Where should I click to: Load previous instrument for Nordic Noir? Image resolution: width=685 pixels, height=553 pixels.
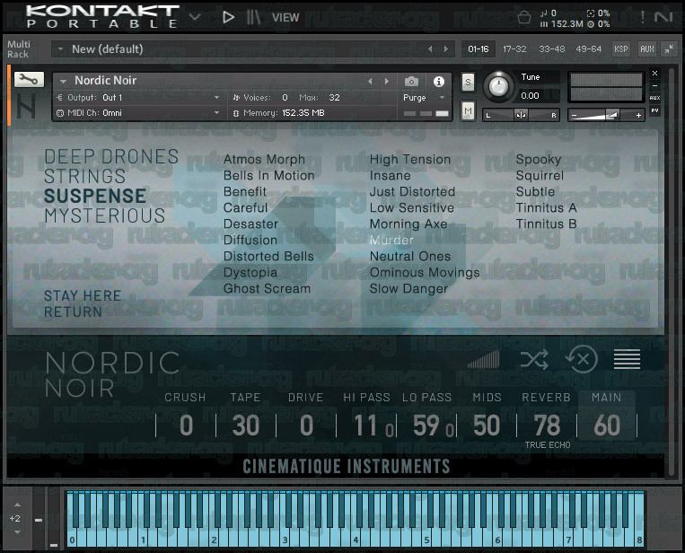(x=370, y=82)
